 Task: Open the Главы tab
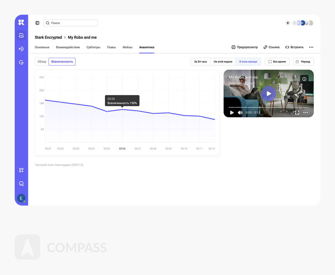pos(111,47)
